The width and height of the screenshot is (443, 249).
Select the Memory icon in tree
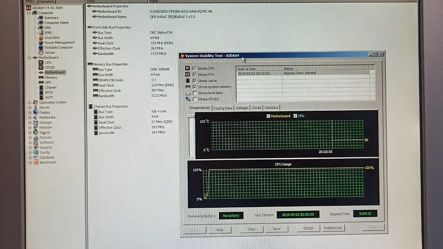[x=41, y=77]
